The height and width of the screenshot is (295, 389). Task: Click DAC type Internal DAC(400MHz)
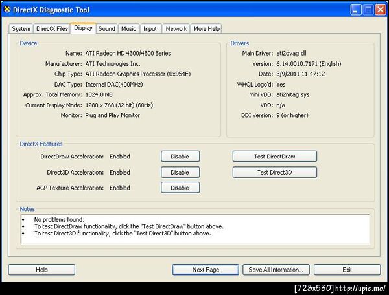(x=114, y=84)
